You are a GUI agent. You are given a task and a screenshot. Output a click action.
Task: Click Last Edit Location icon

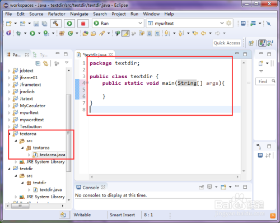195,33
